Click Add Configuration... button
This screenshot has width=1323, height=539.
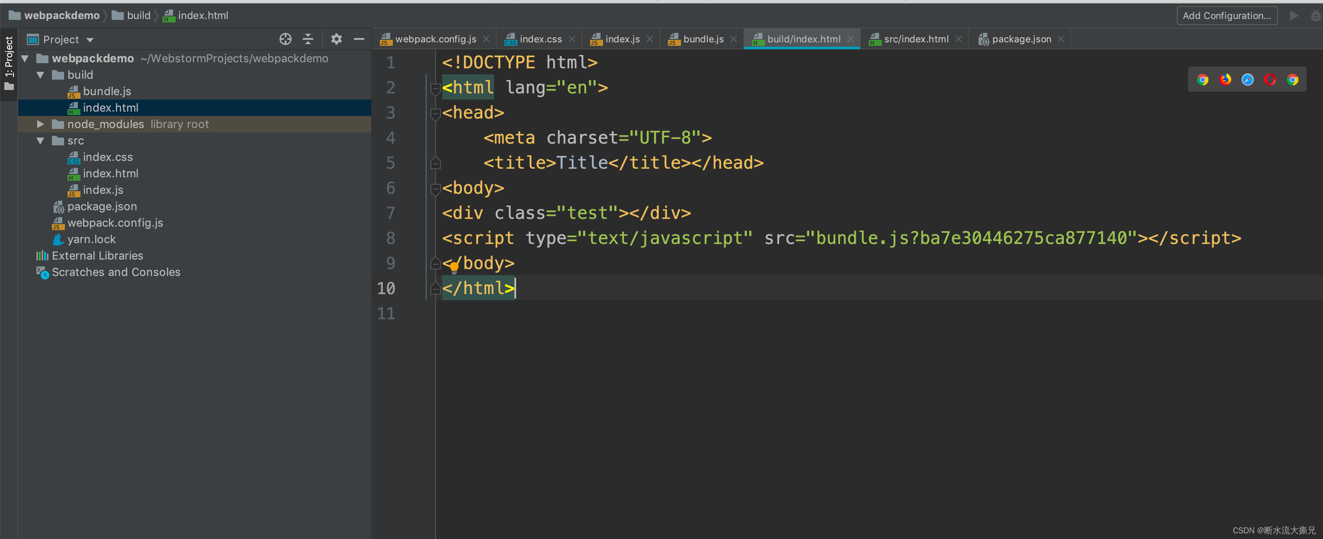1227,16
